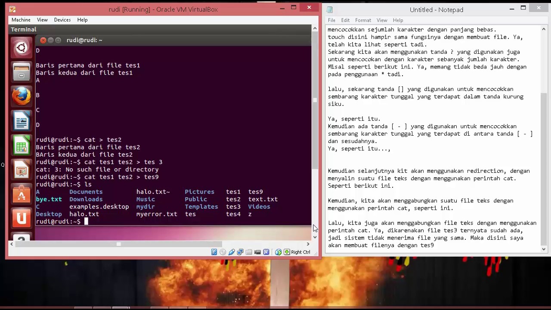Image resolution: width=551 pixels, height=310 pixels.
Task: Launch Firefox from the Ubuntu launcher
Action: pyautogui.click(x=22, y=96)
